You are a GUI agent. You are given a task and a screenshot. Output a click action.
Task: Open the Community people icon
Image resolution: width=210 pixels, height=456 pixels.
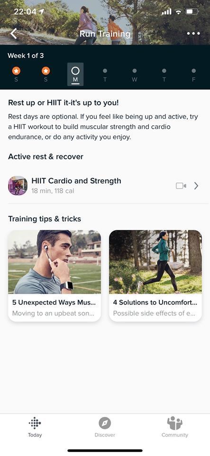pos(174,423)
